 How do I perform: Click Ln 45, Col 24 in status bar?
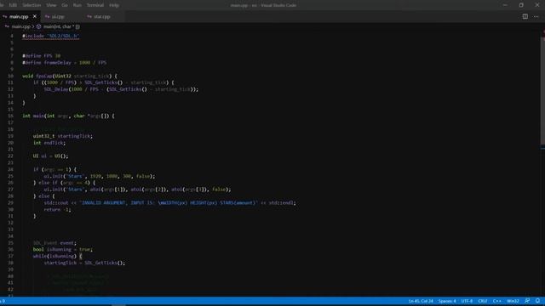(421, 301)
